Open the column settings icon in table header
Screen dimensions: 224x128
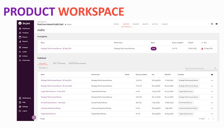[212, 75]
